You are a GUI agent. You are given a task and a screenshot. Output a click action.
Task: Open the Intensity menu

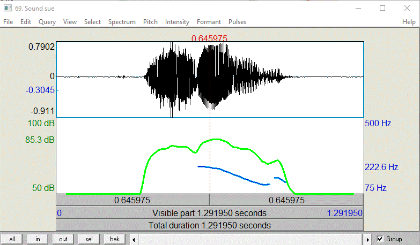(x=177, y=22)
